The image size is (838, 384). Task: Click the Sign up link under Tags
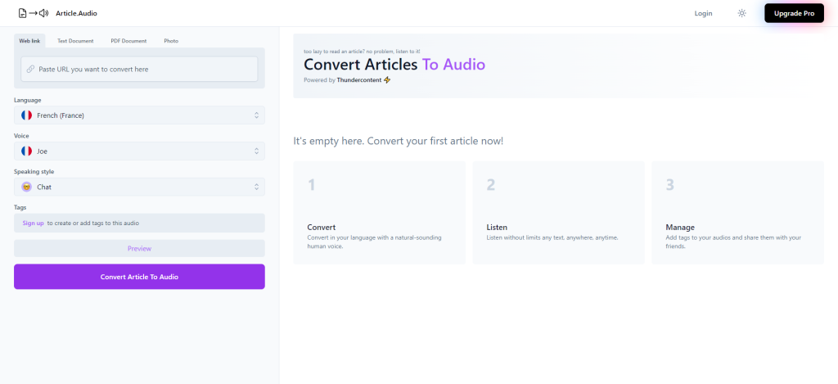click(x=33, y=223)
